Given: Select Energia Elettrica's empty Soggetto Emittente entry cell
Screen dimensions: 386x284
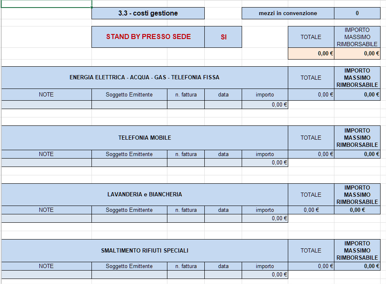Looking at the screenshot, I should [129, 105].
